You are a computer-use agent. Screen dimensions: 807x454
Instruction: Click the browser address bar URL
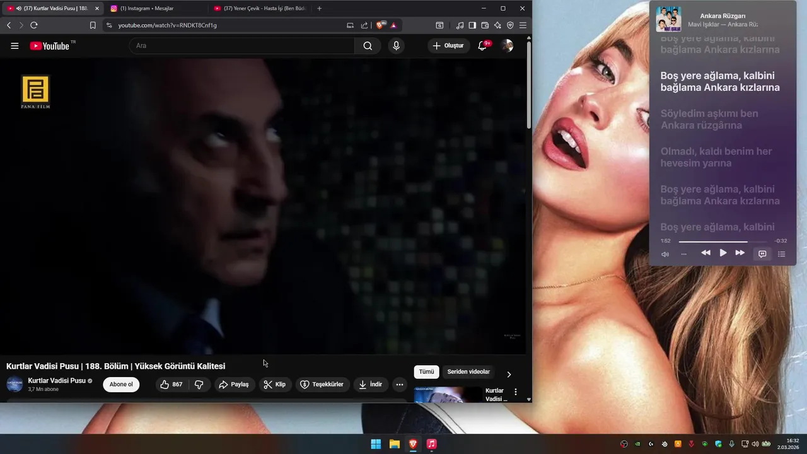(167, 25)
